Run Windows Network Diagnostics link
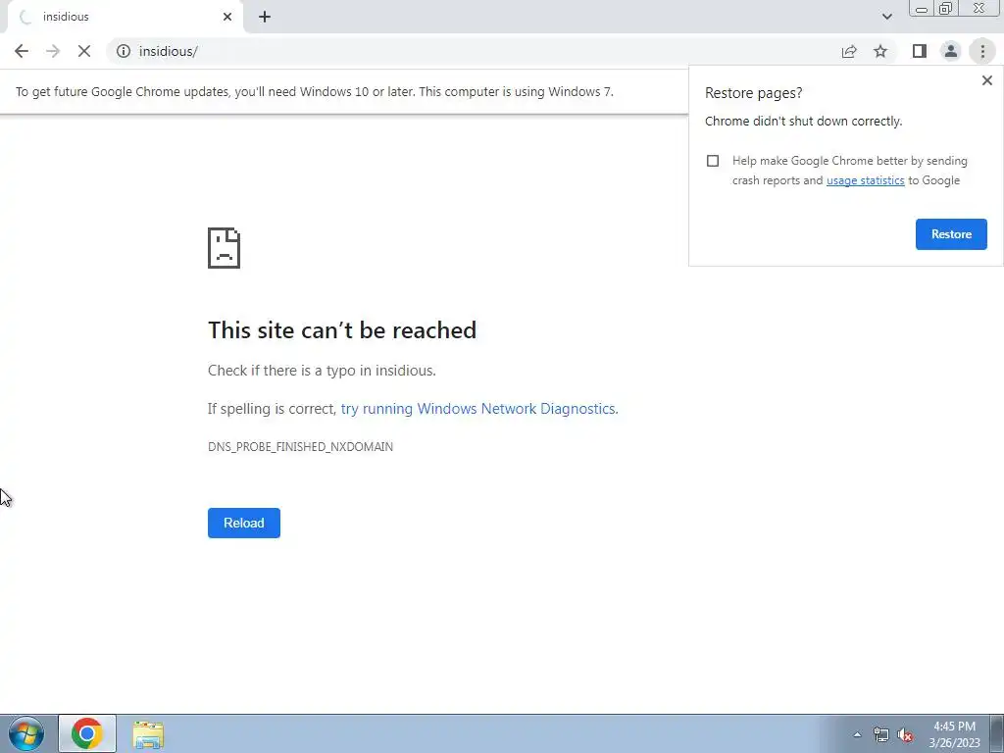Viewport: 1004px width, 753px height. (478, 409)
